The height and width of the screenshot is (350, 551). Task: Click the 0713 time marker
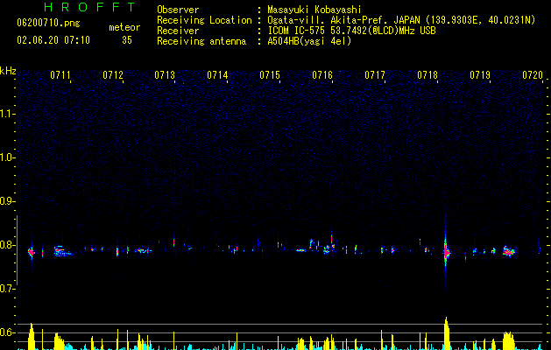point(165,74)
